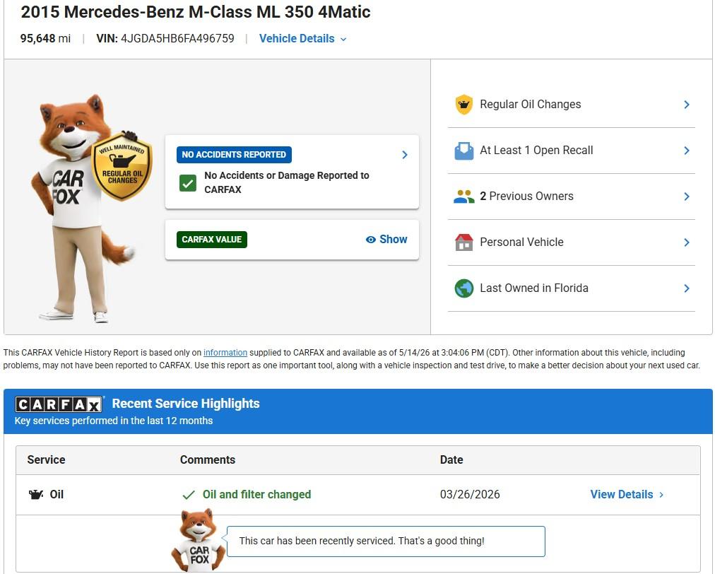Expand the Personal Vehicle chevron arrow

click(x=687, y=242)
